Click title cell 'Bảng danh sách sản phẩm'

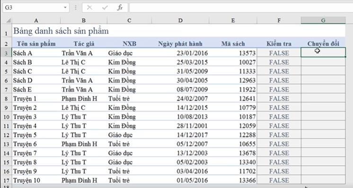[61, 31]
